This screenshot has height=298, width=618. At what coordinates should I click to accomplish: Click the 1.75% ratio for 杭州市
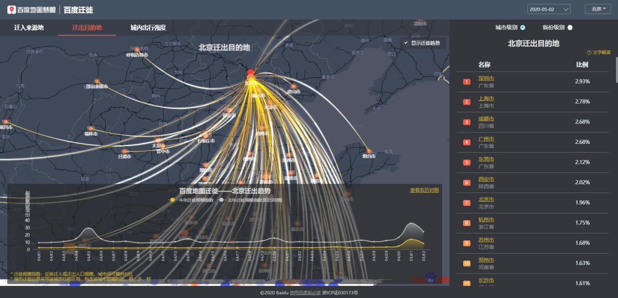(582, 223)
